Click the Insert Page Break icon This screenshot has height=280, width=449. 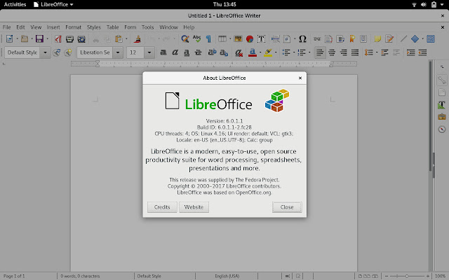click(276, 38)
